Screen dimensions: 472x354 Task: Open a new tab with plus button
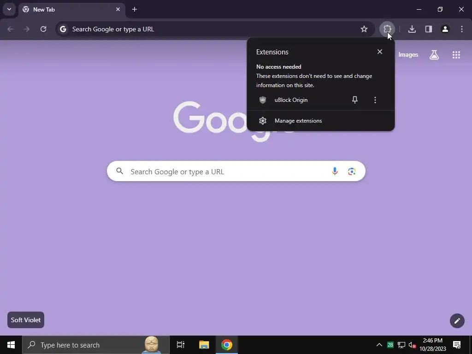point(135,9)
